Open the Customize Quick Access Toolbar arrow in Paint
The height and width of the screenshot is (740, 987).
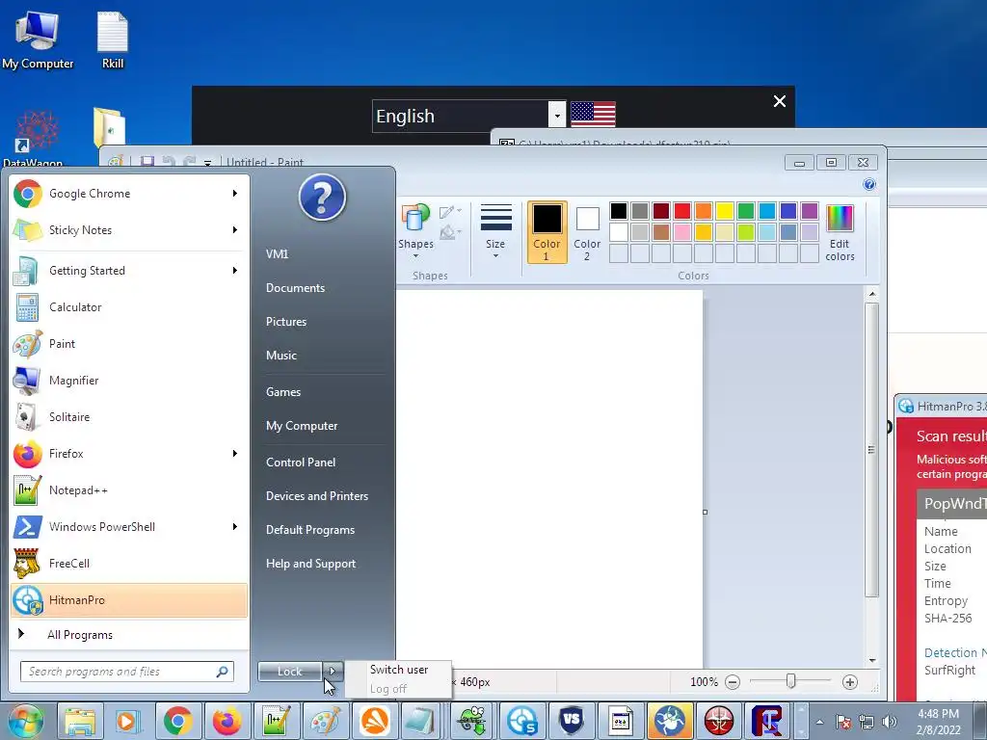207,162
